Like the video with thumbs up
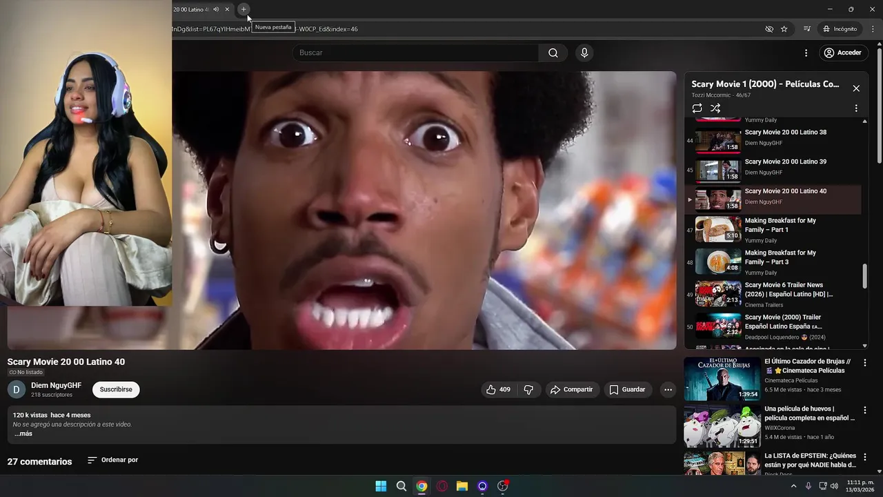Screen dimensions: 883x497 click(x=498, y=389)
